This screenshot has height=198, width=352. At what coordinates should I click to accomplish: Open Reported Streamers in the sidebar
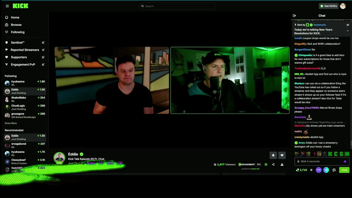pyautogui.click(x=25, y=50)
